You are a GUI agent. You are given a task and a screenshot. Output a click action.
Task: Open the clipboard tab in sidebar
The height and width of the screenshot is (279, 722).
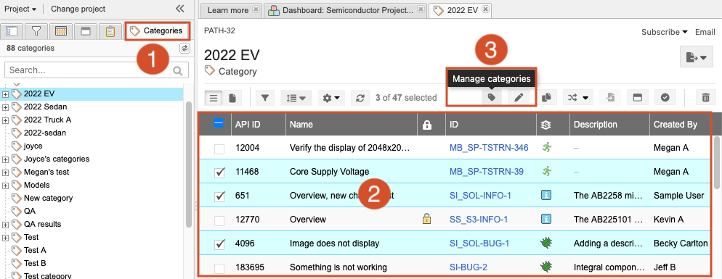110,31
